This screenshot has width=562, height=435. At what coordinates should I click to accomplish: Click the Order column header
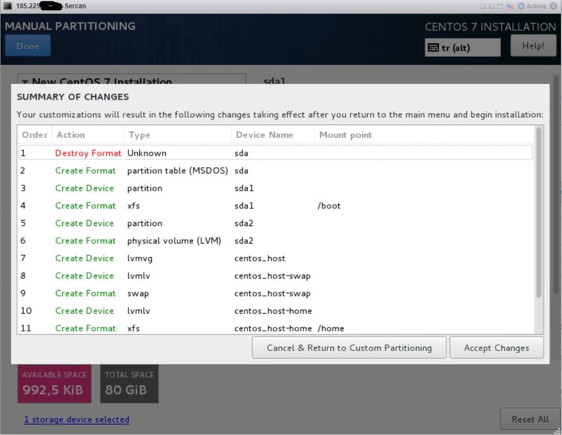click(x=35, y=135)
